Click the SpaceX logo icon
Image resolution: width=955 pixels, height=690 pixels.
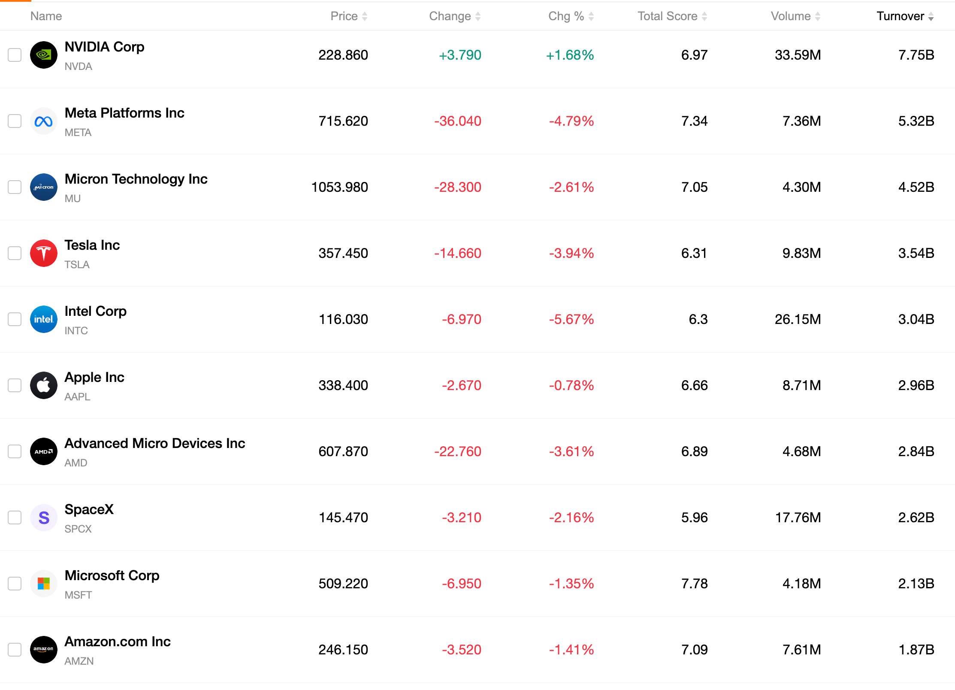44,517
